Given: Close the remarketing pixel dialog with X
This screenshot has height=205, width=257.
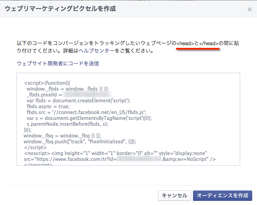Looking at the screenshot, I should click(x=250, y=10).
